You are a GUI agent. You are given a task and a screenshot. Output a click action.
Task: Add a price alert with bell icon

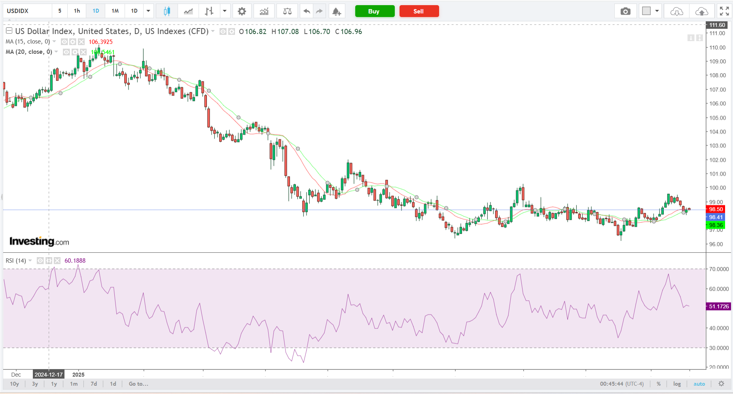336,11
